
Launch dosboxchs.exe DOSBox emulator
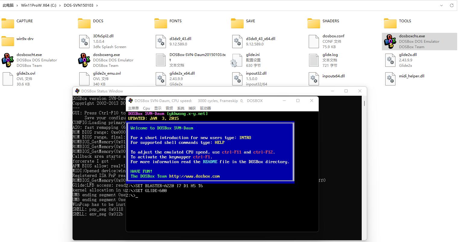pos(390,41)
